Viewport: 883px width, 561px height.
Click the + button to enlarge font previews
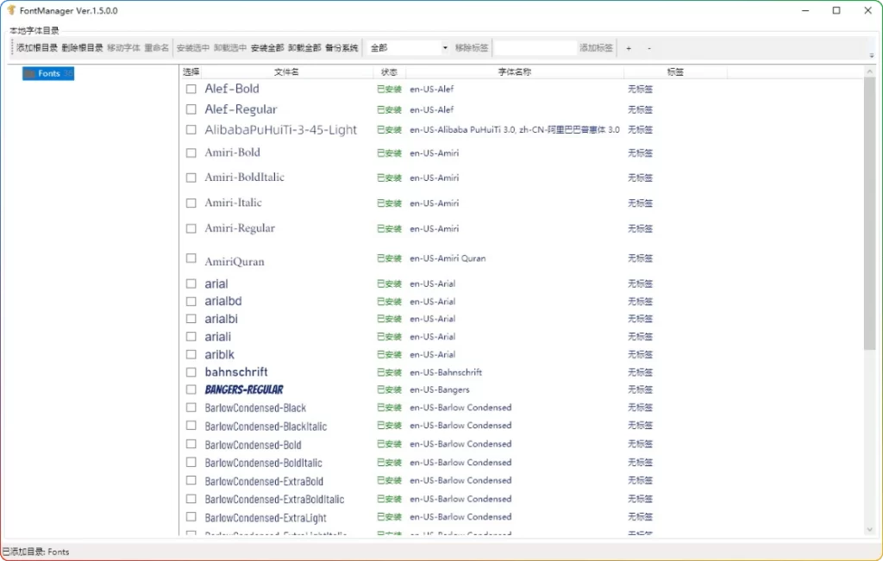629,48
